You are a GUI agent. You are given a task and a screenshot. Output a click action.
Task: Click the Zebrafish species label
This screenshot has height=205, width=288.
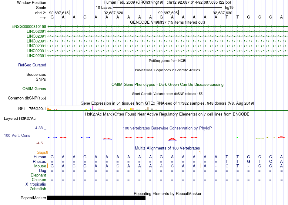coord(38,189)
